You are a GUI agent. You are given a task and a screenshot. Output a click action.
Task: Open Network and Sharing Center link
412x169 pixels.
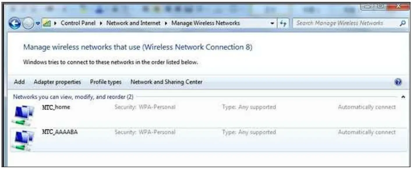(166, 82)
